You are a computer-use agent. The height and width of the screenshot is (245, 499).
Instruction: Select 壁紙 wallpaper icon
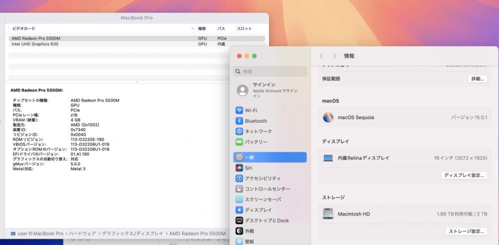(240, 241)
